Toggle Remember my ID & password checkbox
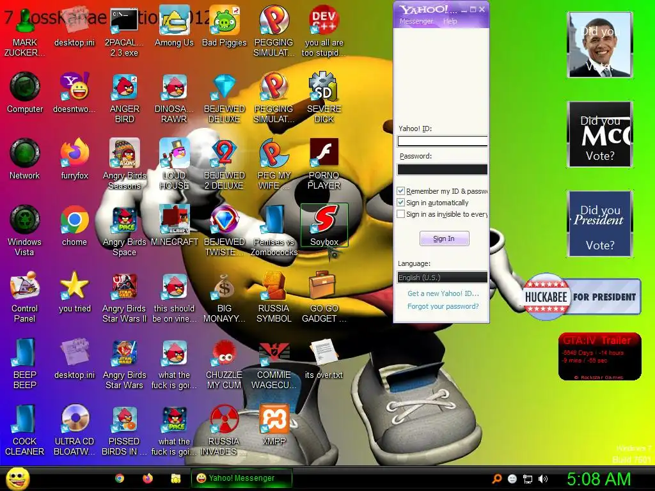Image resolution: width=655 pixels, height=491 pixels. 400,191
